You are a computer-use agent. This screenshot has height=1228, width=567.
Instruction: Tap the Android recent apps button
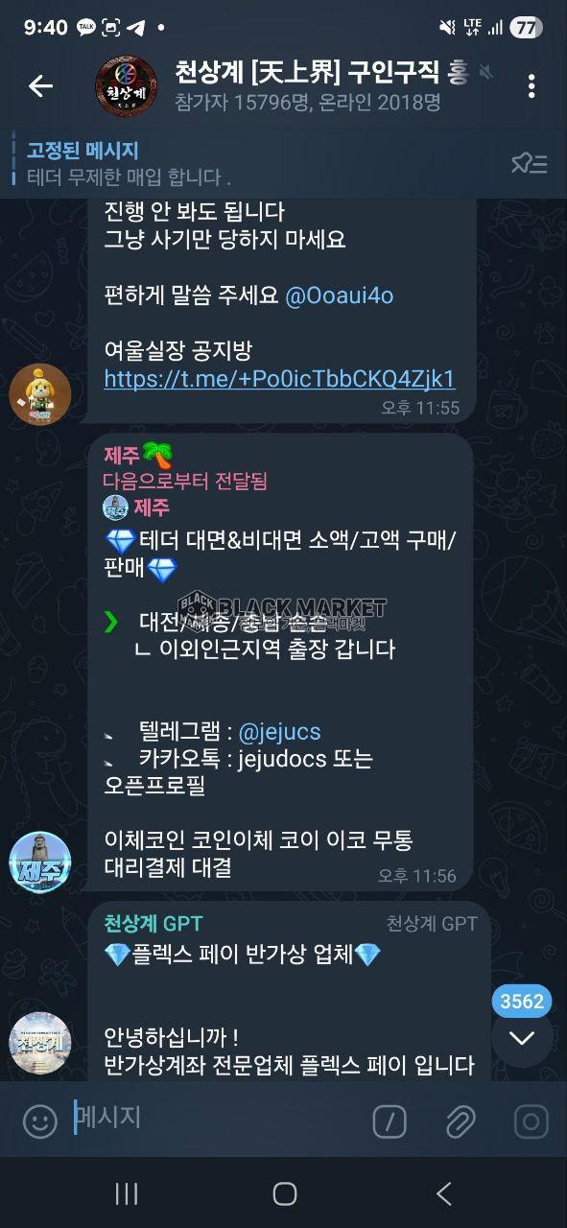[x=127, y=1193]
